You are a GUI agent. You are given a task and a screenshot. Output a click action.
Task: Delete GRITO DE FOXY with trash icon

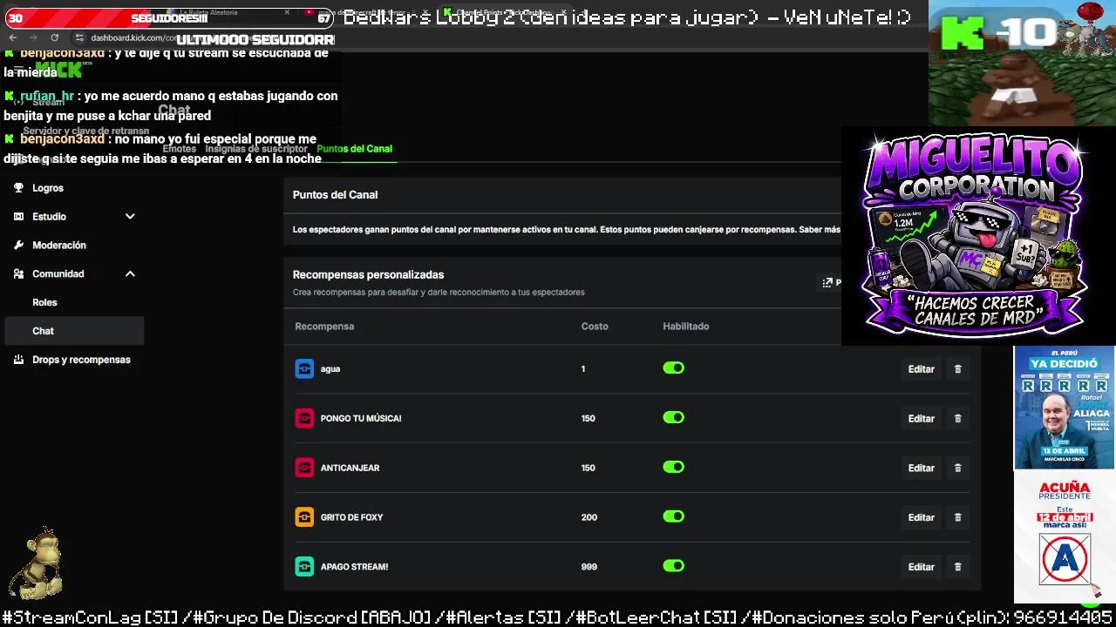(957, 517)
